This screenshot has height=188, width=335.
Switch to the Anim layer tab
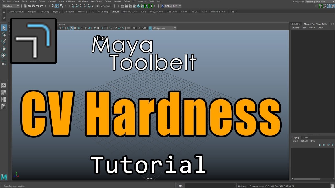305,138
